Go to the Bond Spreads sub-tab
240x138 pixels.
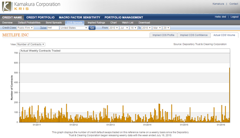point(54,22)
